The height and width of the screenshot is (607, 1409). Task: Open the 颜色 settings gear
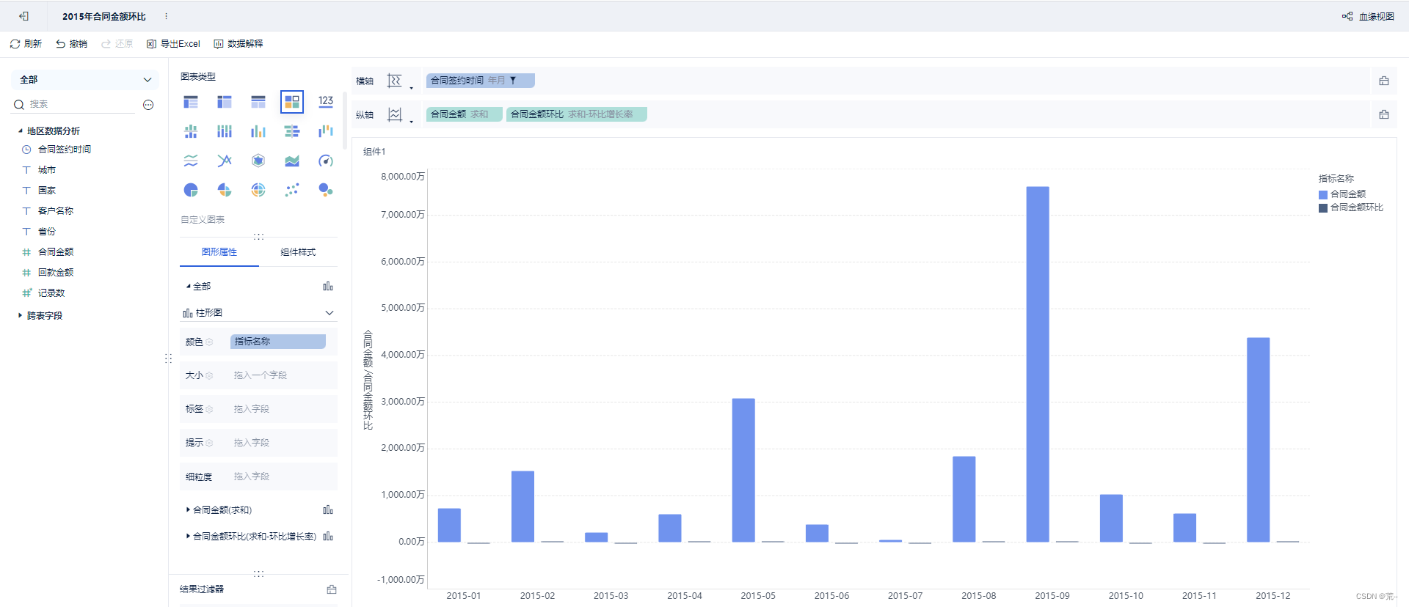[x=209, y=342]
